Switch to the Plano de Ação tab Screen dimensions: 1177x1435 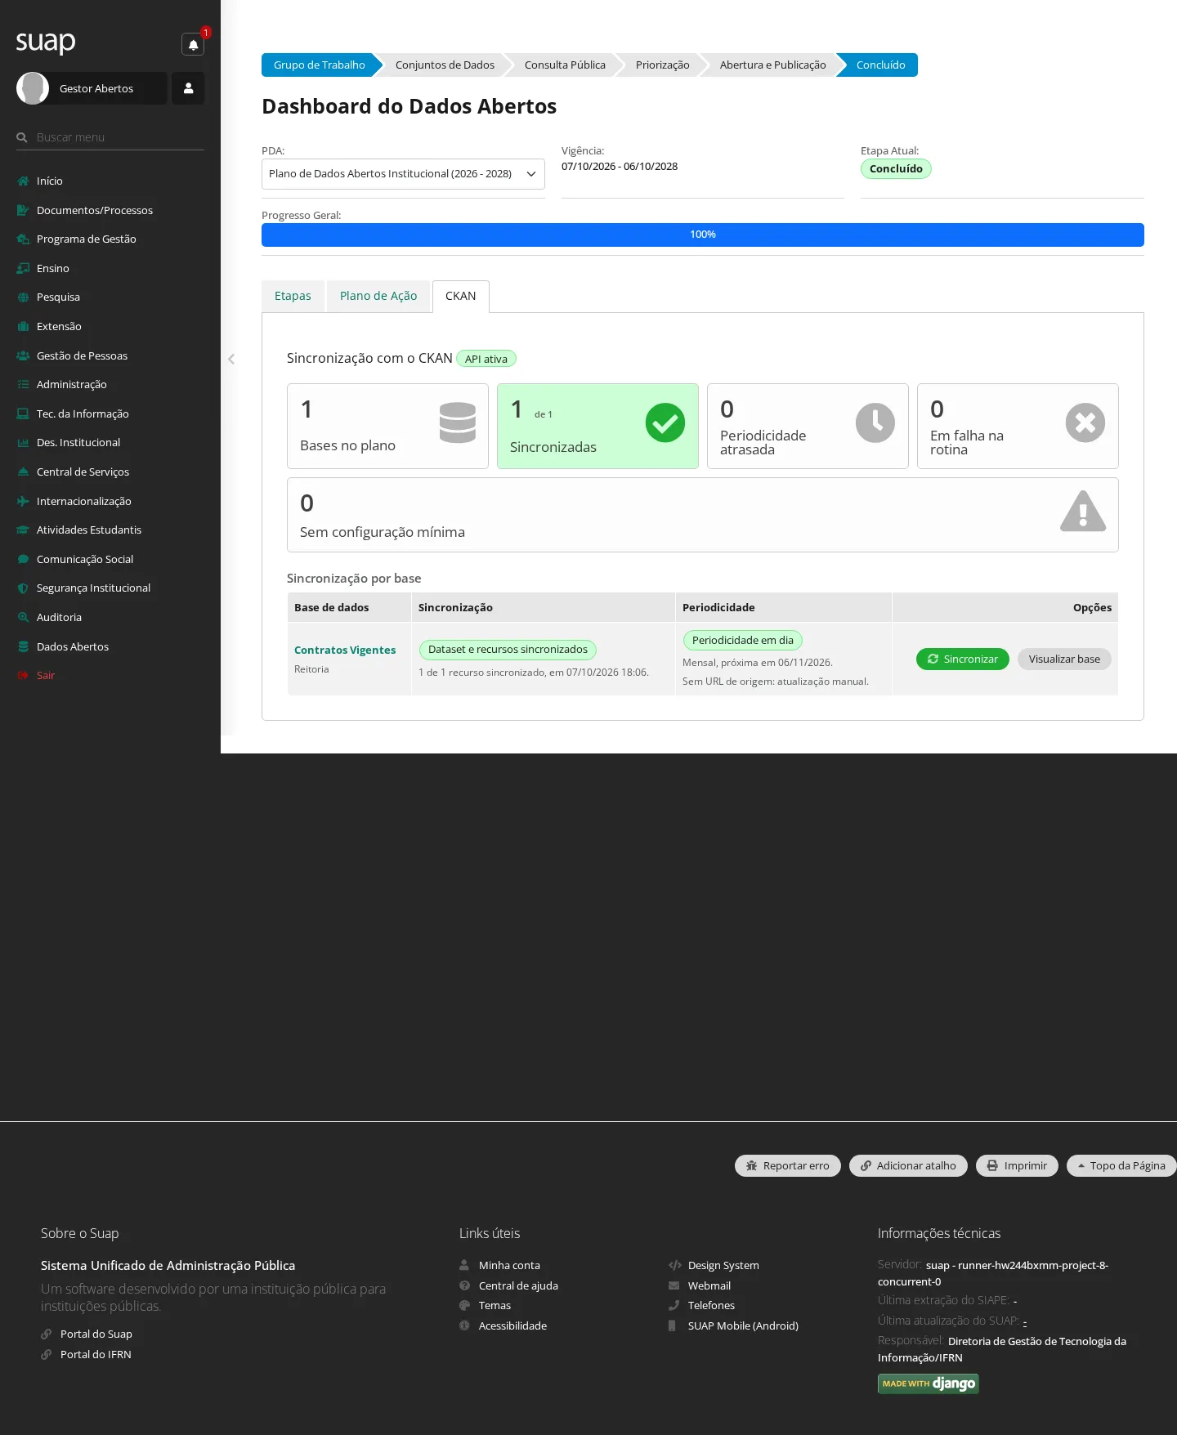(x=378, y=296)
